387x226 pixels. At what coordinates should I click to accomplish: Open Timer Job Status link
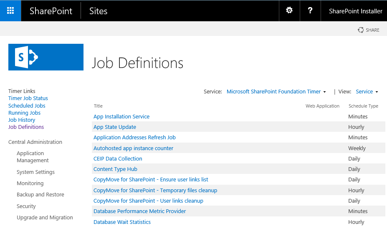pyautogui.click(x=28, y=98)
